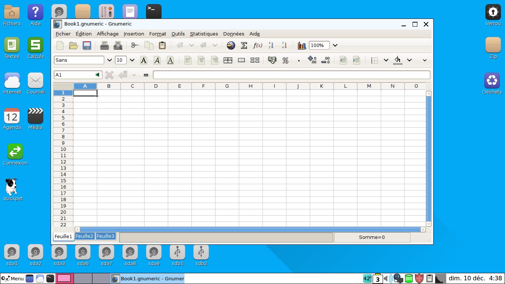Click the formula entry field
The height and width of the screenshot is (284, 505).
pyautogui.click(x=292, y=75)
